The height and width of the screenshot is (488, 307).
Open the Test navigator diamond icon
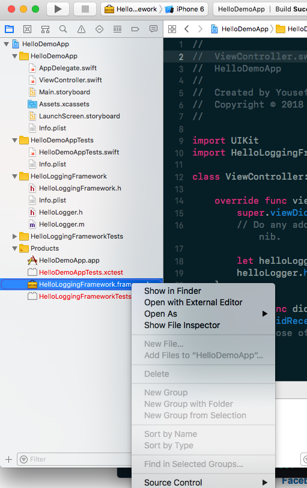(99, 29)
